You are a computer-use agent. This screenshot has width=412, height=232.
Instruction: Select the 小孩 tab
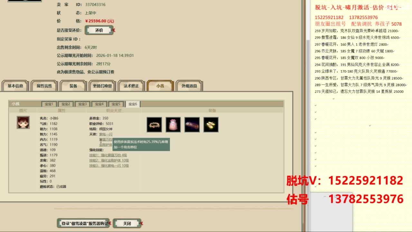[x=160, y=86]
